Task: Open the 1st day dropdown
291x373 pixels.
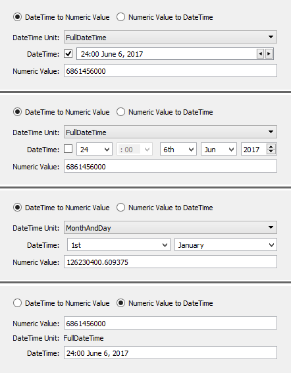Action: tap(119, 244)
